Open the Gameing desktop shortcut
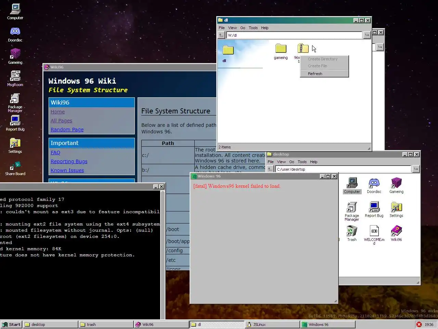Viewport: 438px width, 329px height. pos(15,57)
